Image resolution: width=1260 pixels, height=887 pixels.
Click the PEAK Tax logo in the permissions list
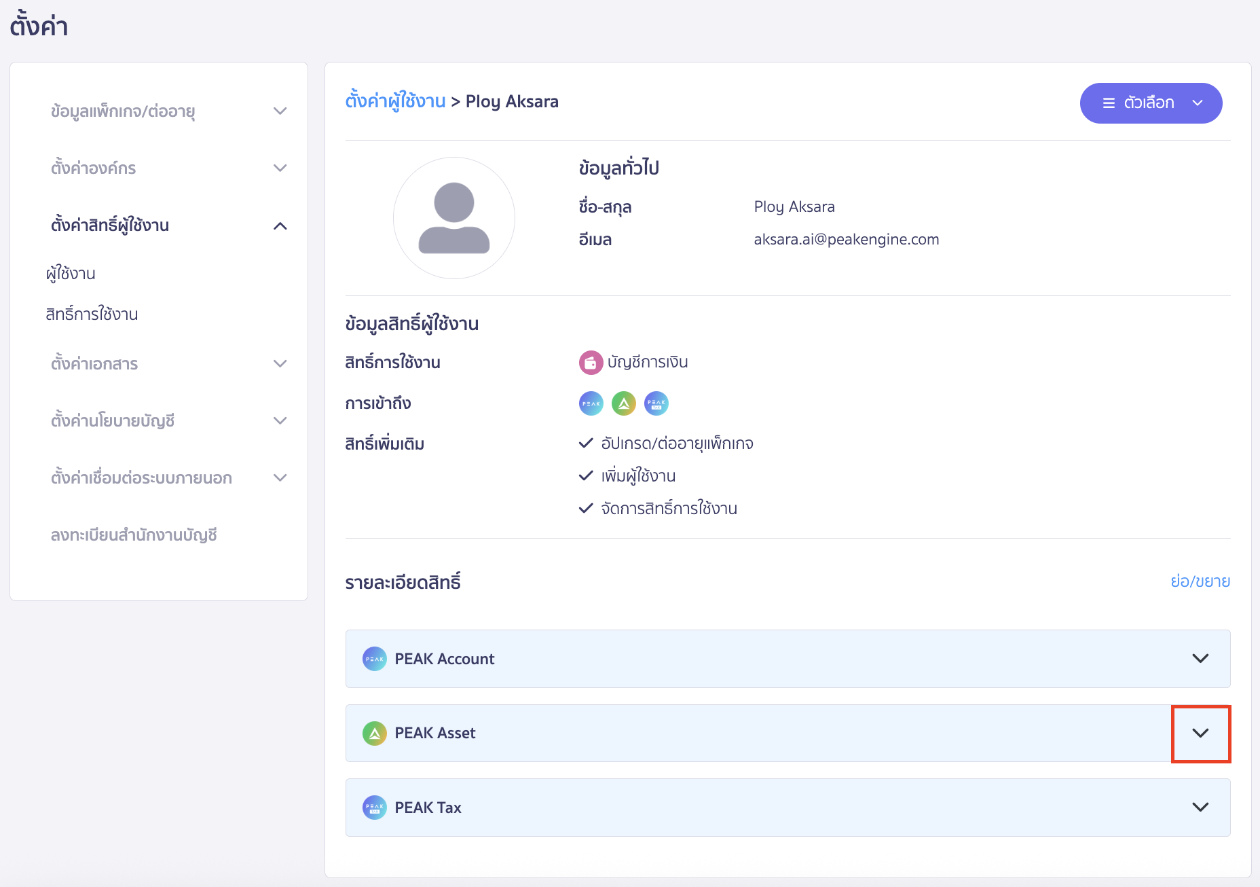pos(374,808)
